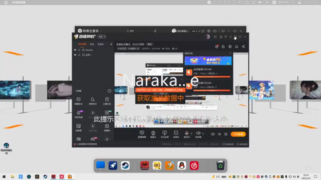Viewport: 321px width, 180px height.
Task: Open the Naraka game from the dock
Action: pos(144,166)
